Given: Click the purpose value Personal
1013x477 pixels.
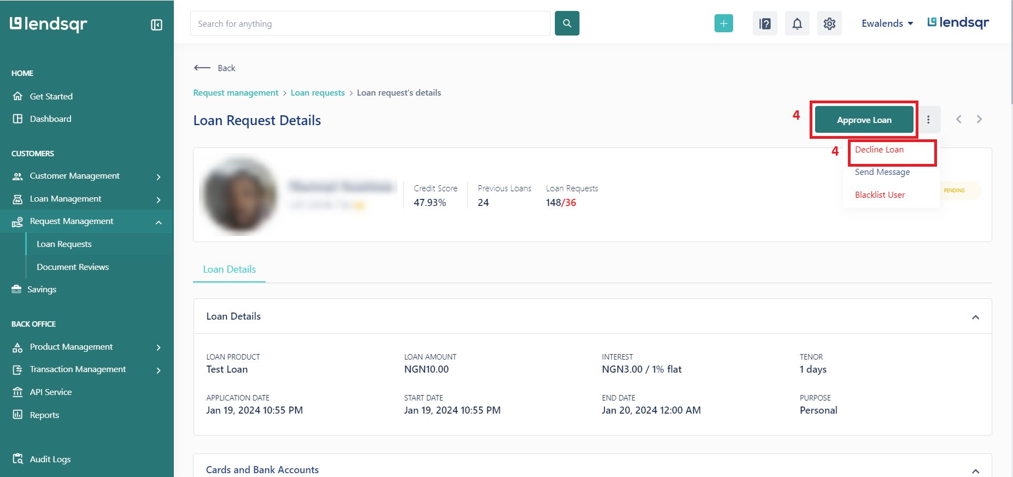Looking at the screenshot, I should coord(818,410).
